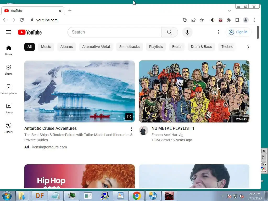Open a new browser tab

coord(70,11)
